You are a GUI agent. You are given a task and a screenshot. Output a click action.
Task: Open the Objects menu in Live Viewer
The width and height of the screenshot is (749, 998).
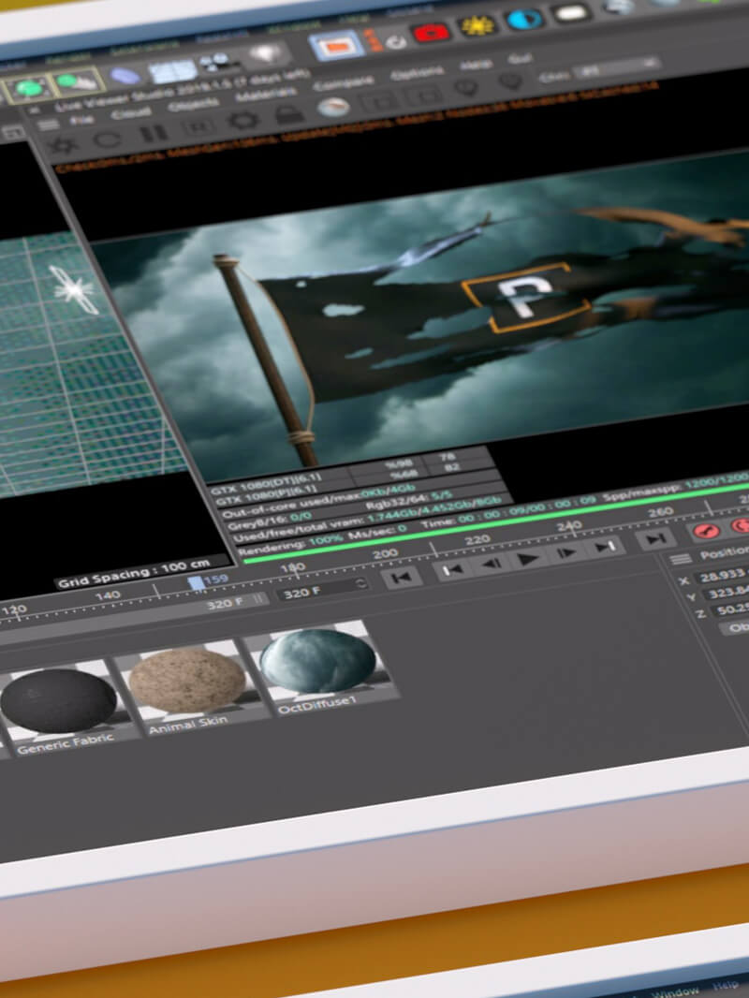point(194,104)
